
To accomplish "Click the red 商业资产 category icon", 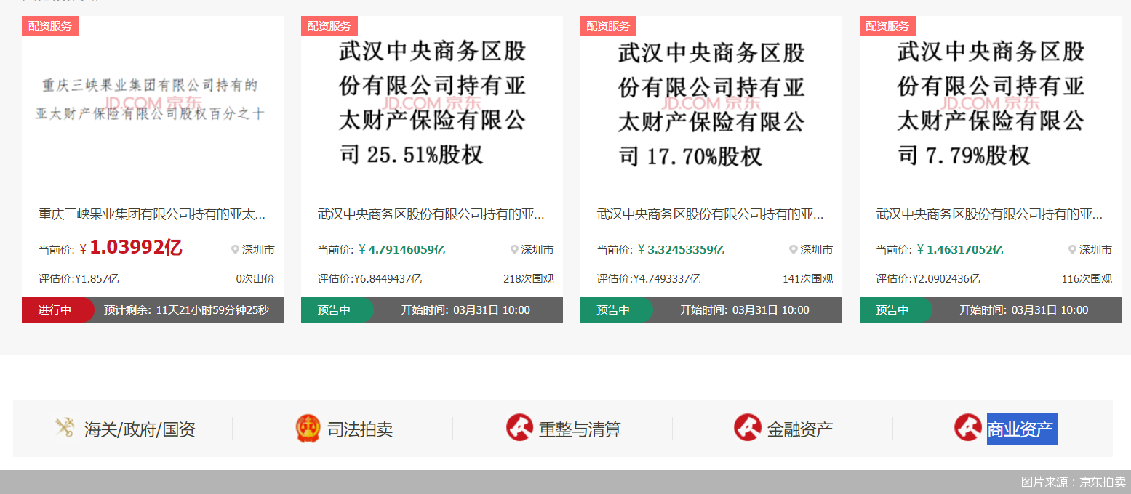I will tap(967, 428).
